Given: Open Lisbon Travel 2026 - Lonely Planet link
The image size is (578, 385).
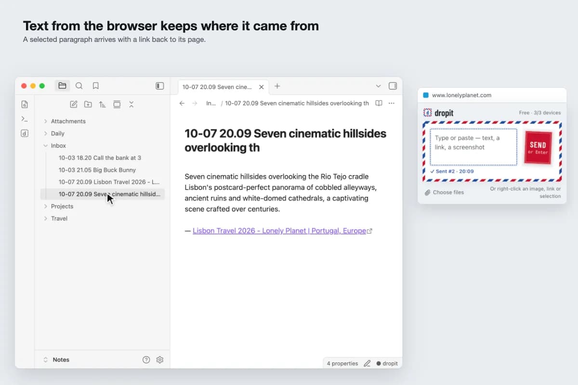Looking at the screenshot, I should 279,231.
